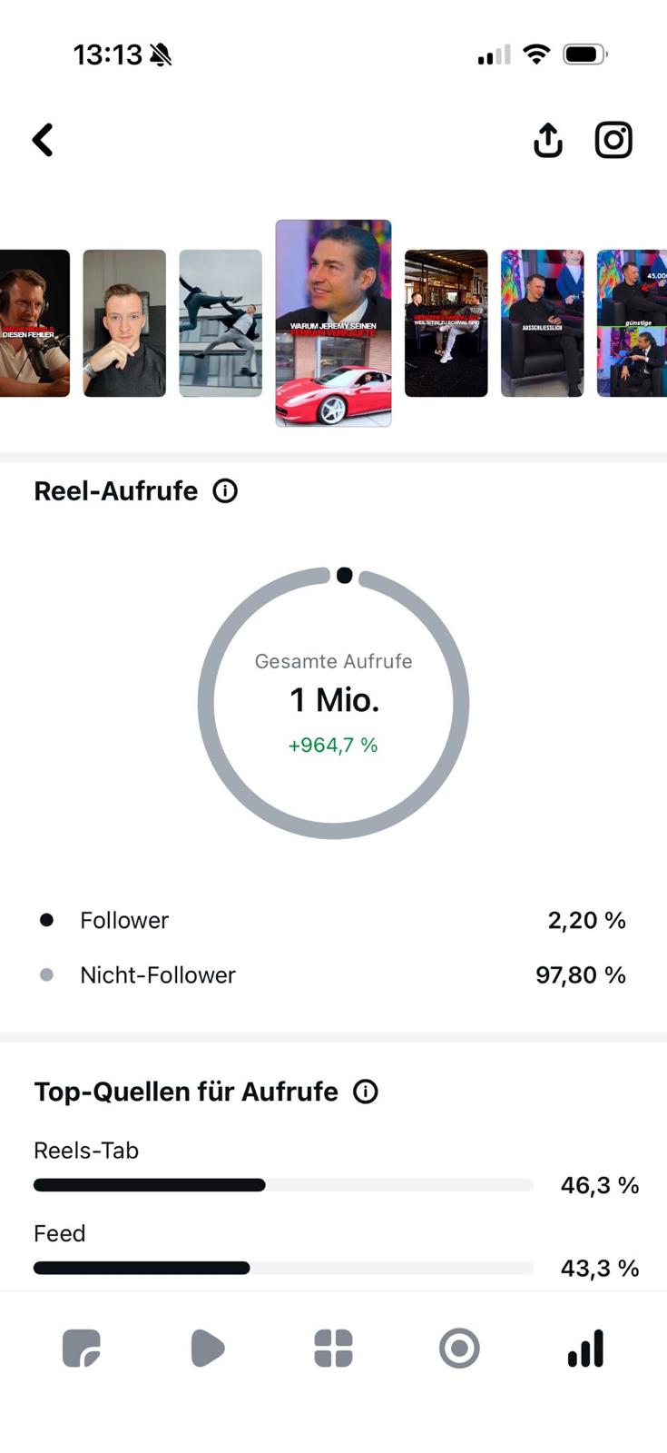Viewport: 667px width, 1453px height.
Task: Select the jumping man reel thumbnail
Action: 221,323
